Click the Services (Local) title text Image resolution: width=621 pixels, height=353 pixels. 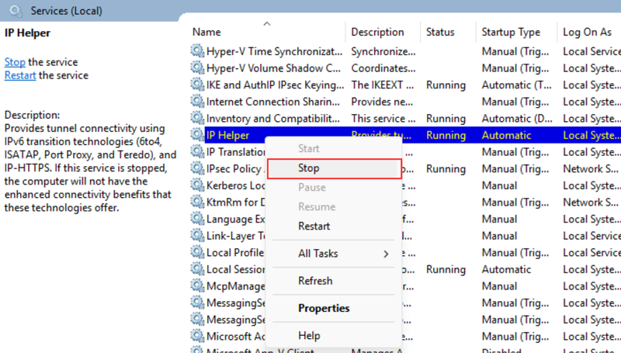pos(66,11)
